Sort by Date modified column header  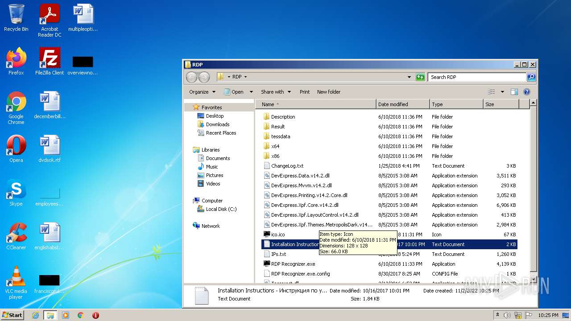(x=403, y=104)
